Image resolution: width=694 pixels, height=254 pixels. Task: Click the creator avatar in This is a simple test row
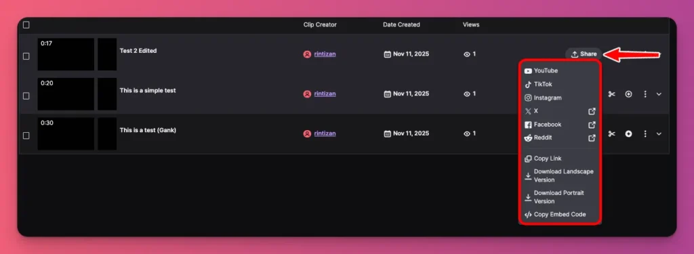point(307,94)
